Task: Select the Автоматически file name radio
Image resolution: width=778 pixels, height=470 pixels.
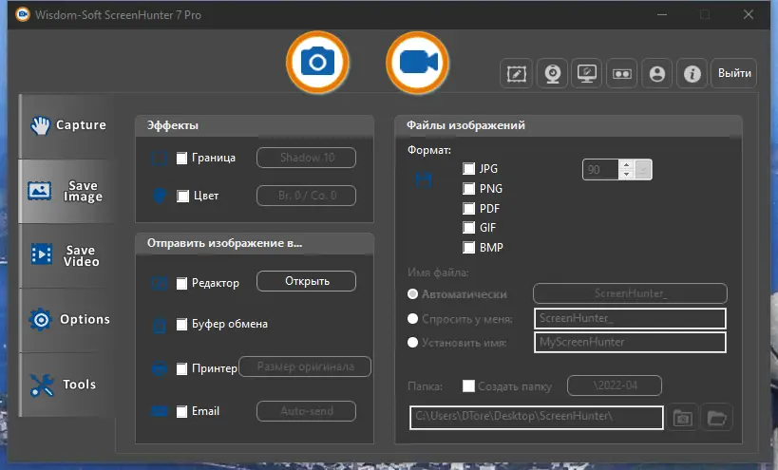Action: [x=412, y=294]
